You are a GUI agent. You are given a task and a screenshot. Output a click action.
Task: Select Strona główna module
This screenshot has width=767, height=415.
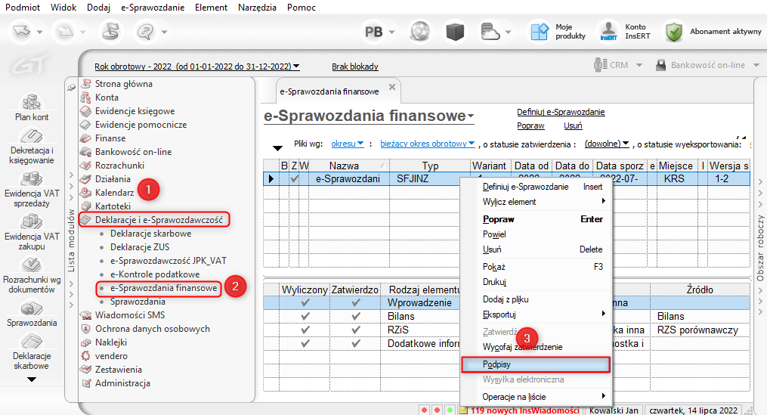tap(124, 84)
